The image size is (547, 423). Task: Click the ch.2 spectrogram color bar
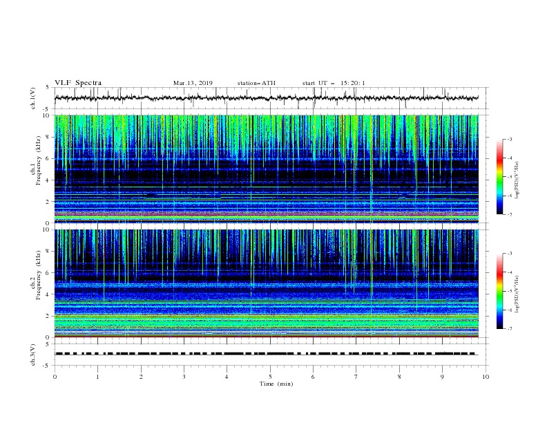(499, 291)
